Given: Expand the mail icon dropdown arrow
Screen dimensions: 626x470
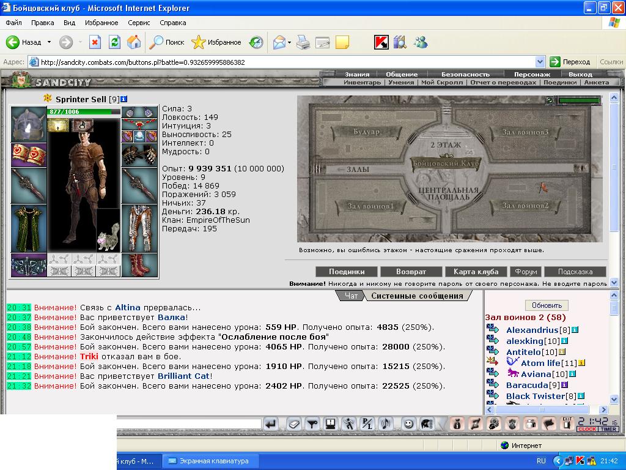Looking at the screenshot, I should coord(289,42).
